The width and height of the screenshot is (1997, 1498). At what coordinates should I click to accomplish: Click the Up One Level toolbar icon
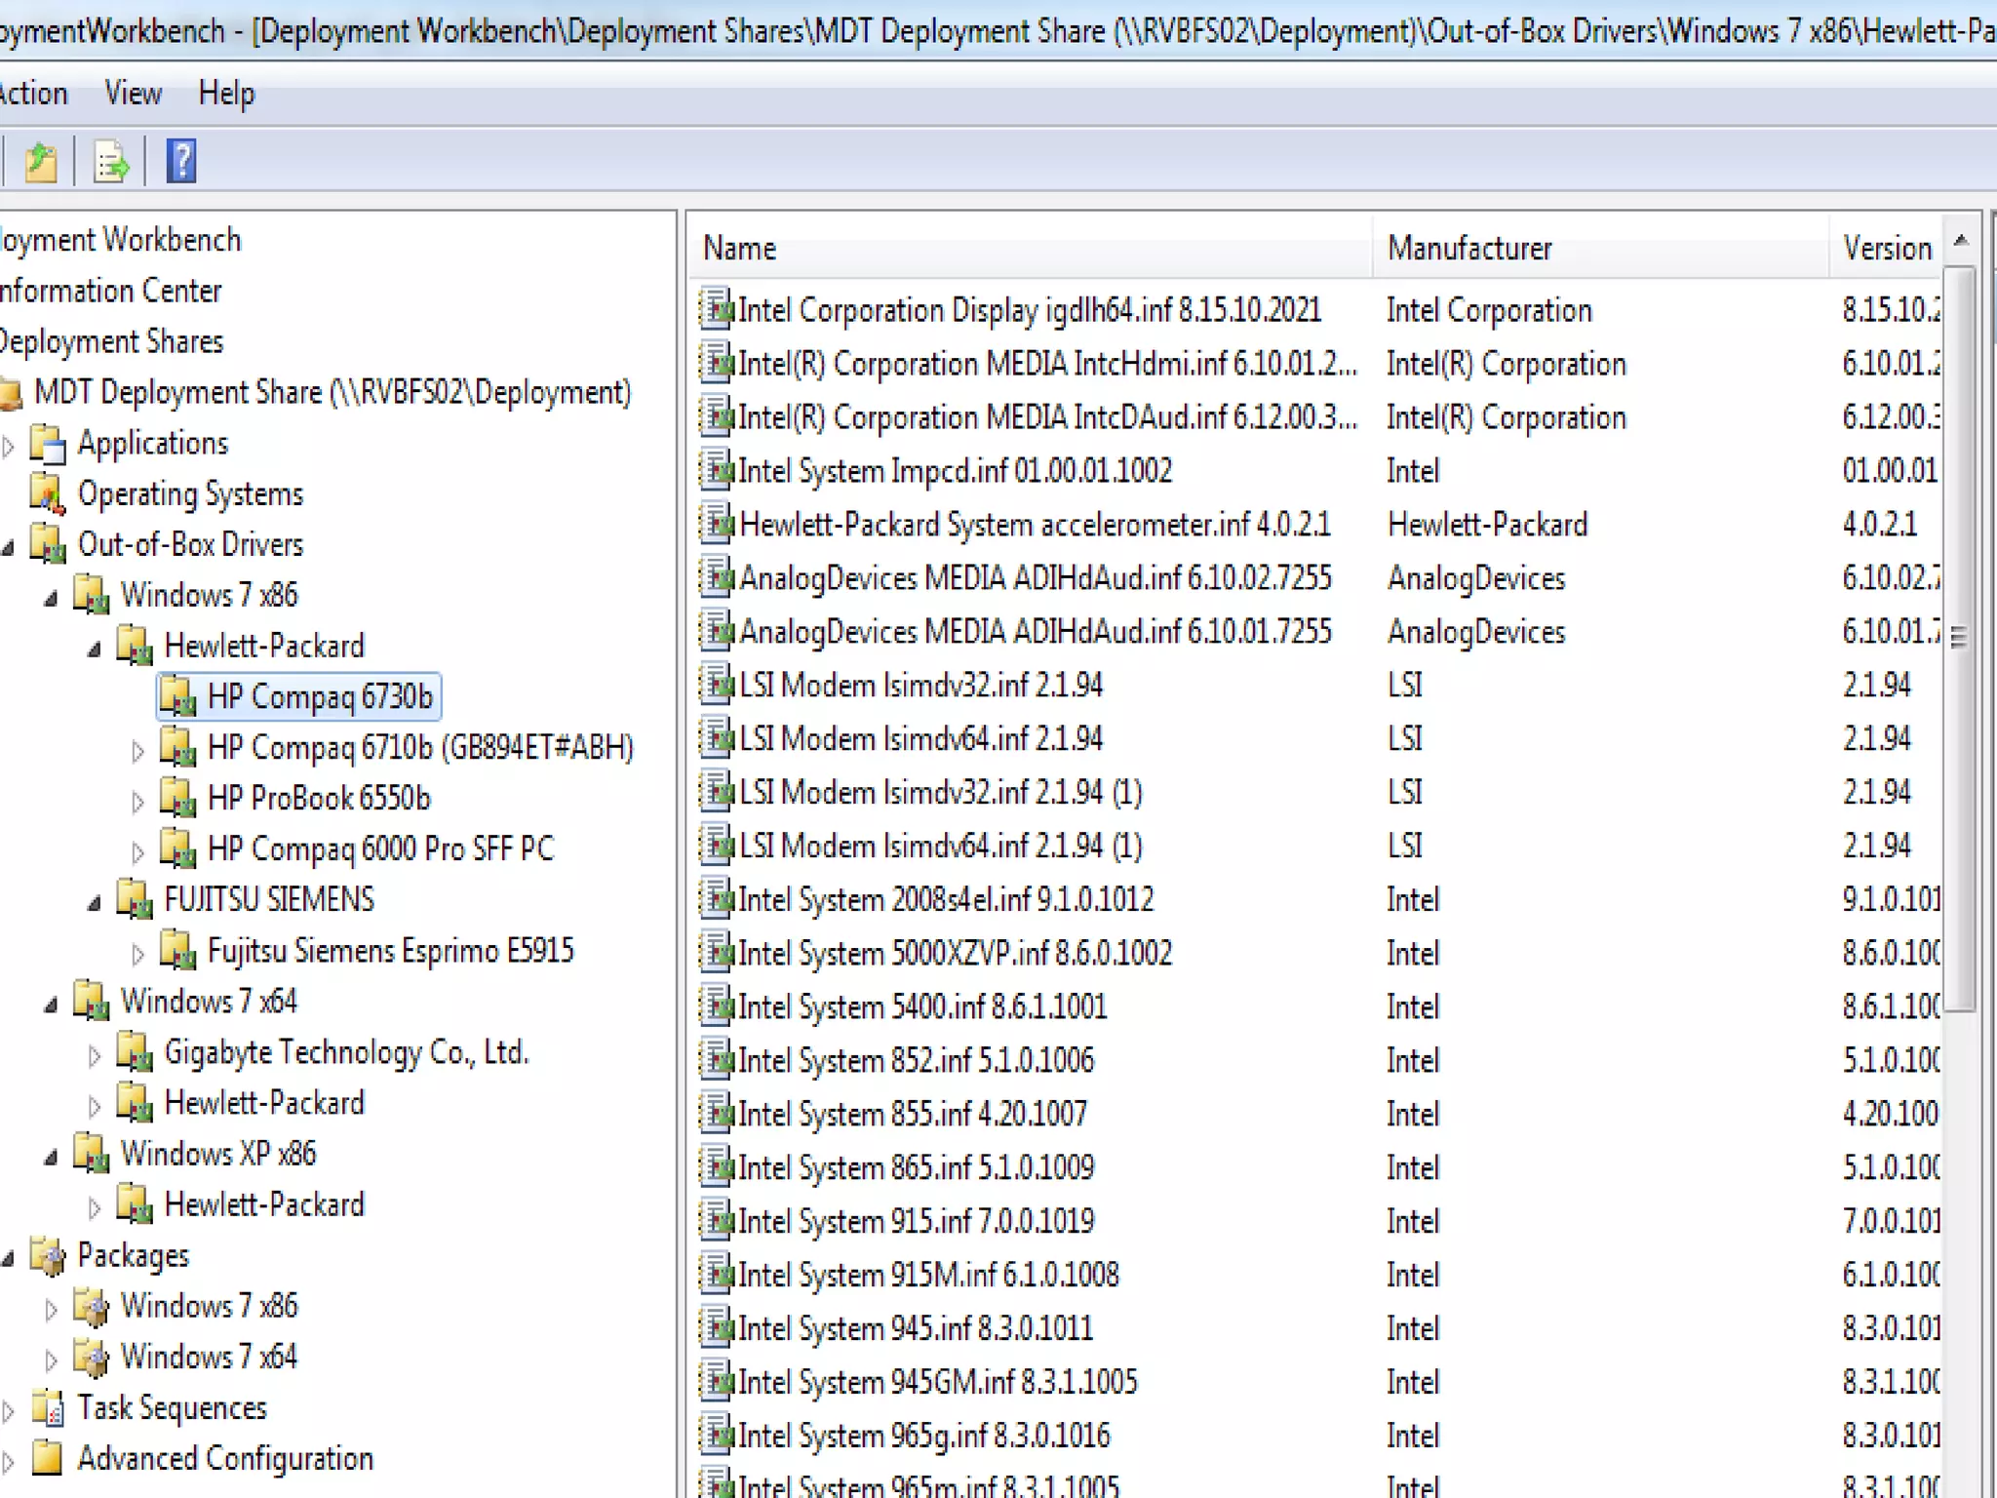41,161
